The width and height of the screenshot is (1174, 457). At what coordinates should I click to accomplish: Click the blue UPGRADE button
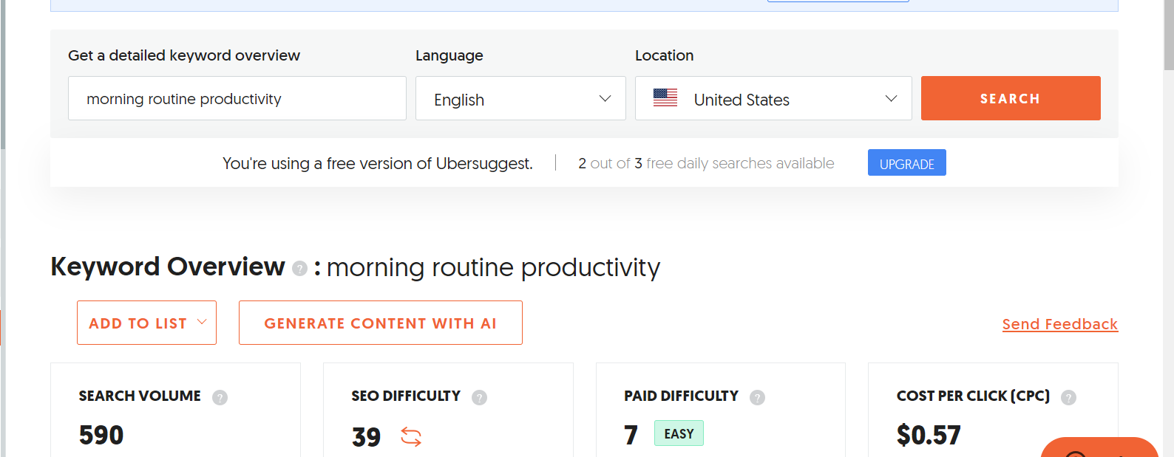pos(906,163)
